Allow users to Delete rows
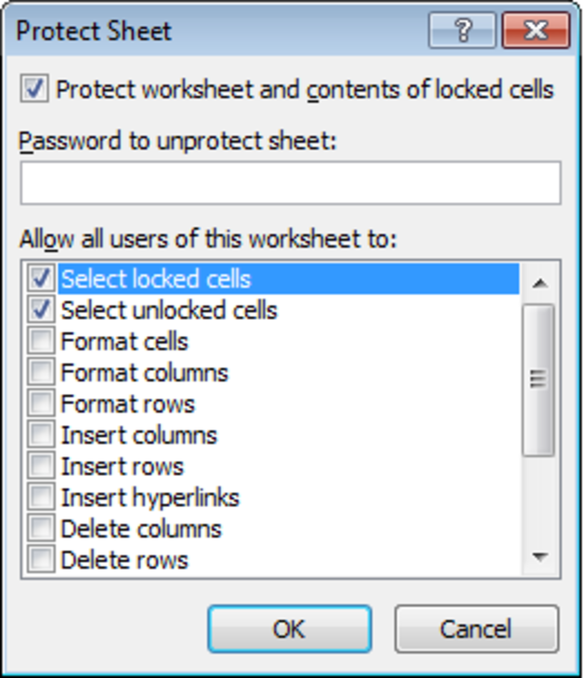 (40, 559)
